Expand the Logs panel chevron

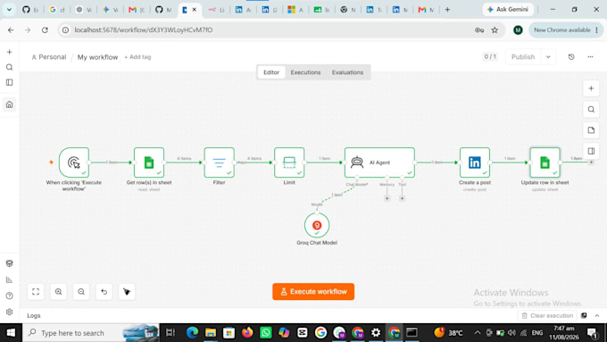(597, 316)
